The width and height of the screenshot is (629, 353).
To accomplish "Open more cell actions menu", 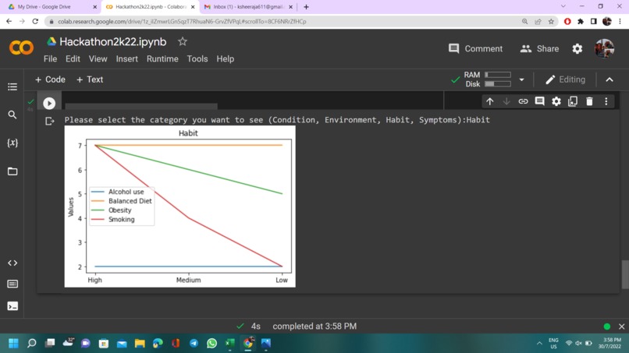I will pos(606,101).
